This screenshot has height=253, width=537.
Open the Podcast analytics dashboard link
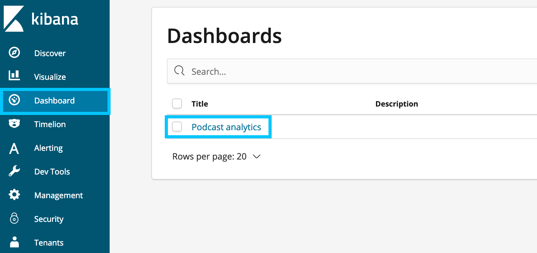[226, 127]
